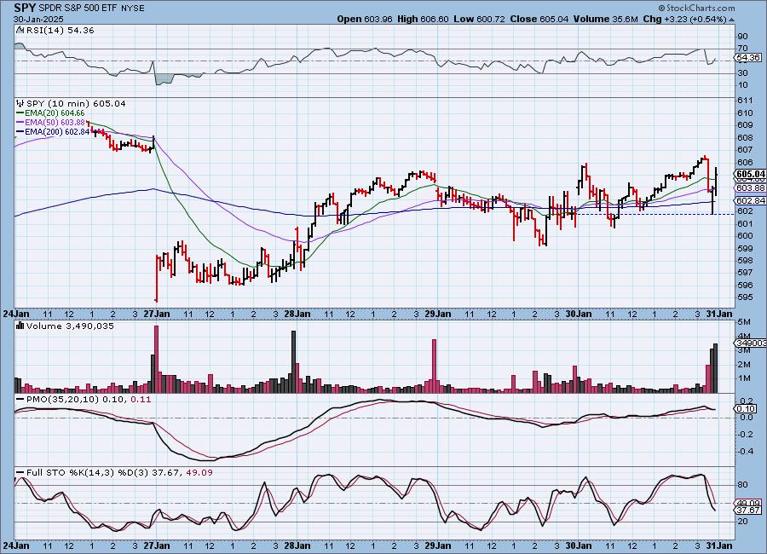Click the 29Jan date under the price chart
This screenshot has width=767, height=554.
coord(437,314)
